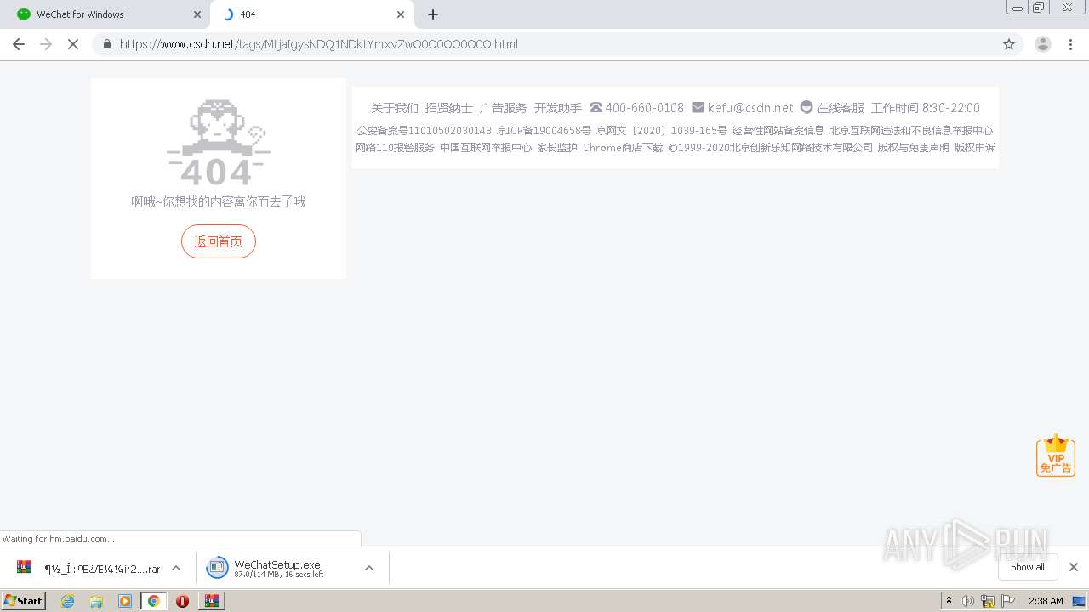Expand options for the .rar download
This screenshot has width=1089, height=612.
(176, 568)
